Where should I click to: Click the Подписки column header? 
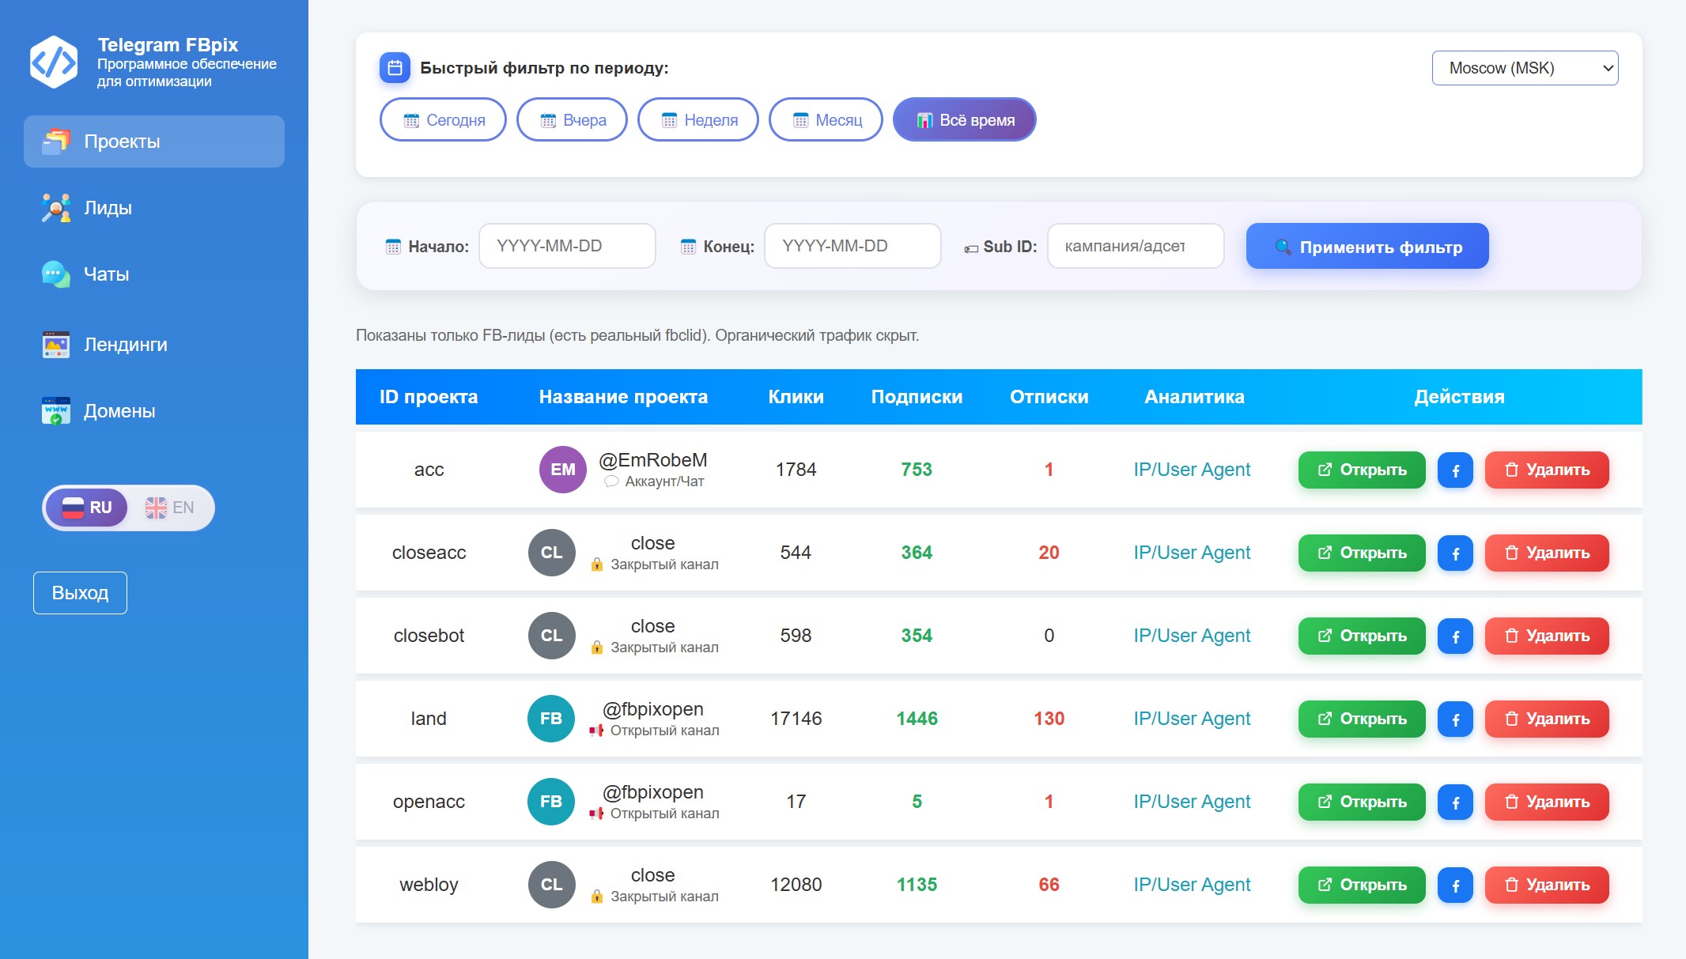point(917,397)
